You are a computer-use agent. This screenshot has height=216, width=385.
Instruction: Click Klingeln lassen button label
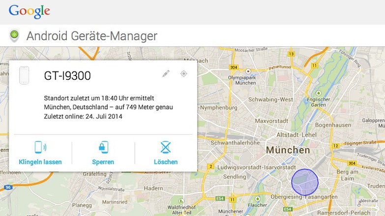40,162
